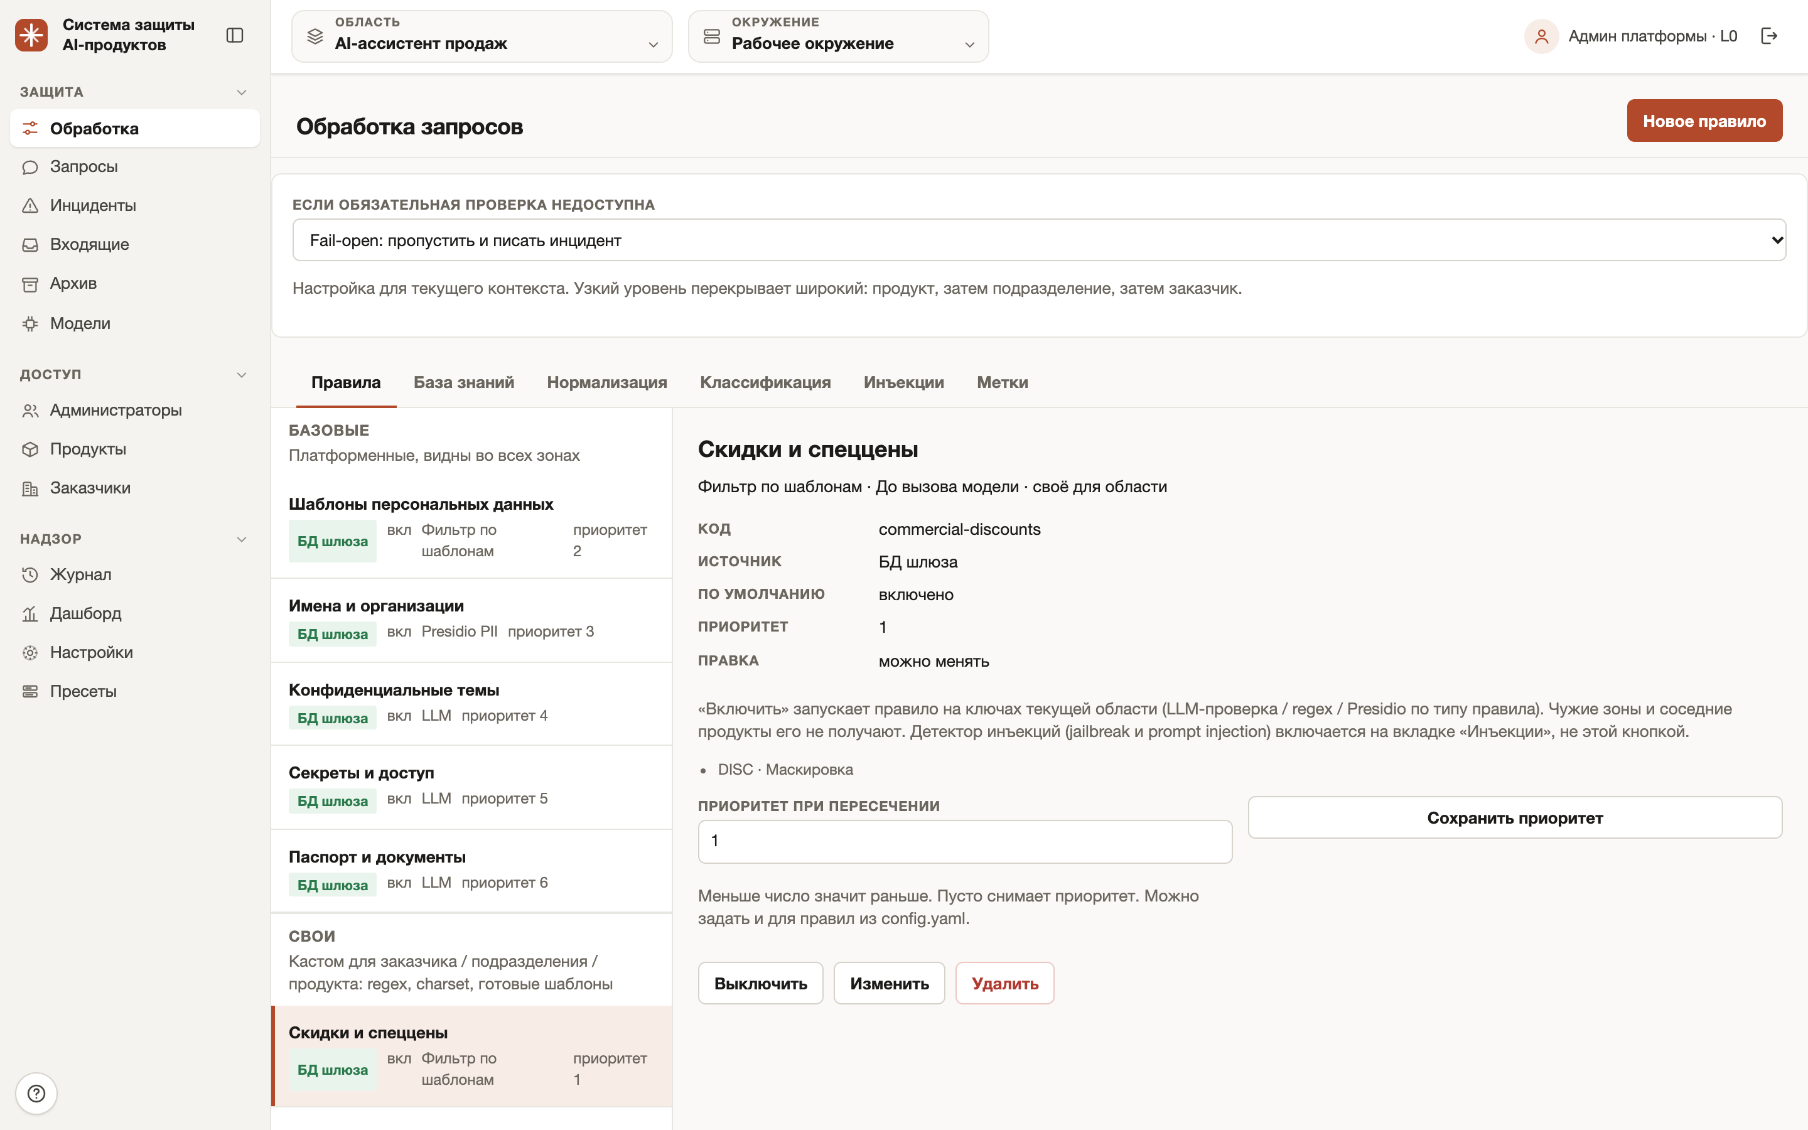Open the Fail-open policy select box

1039,240
